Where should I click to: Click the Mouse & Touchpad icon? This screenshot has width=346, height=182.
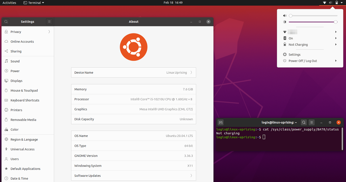pyautogui.click(x=6, y=90)
